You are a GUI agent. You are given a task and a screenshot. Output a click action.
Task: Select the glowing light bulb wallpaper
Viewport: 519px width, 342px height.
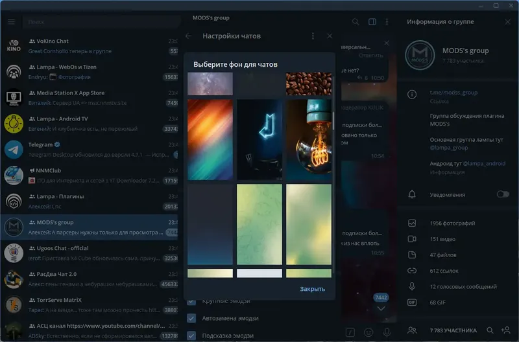(x=309, y=140)
